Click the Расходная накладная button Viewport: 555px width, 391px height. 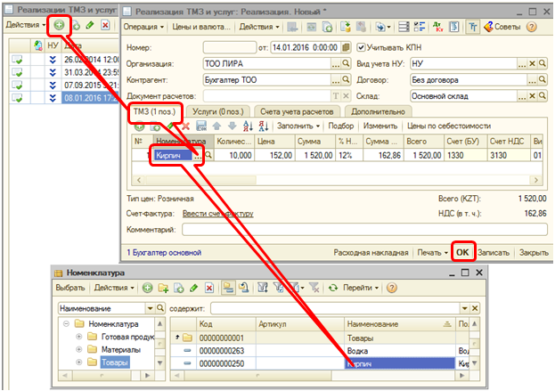tap(371, 253)
